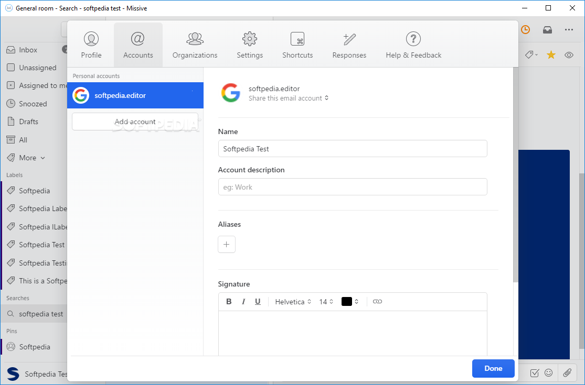Screen dimensions: 585x385
Task: Open the Snoozed mailbox
Action: 34,104
